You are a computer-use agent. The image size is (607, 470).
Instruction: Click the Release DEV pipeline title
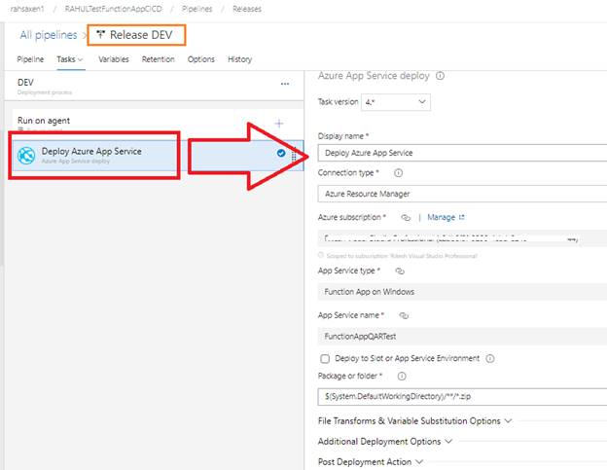(x=141, y=35)
